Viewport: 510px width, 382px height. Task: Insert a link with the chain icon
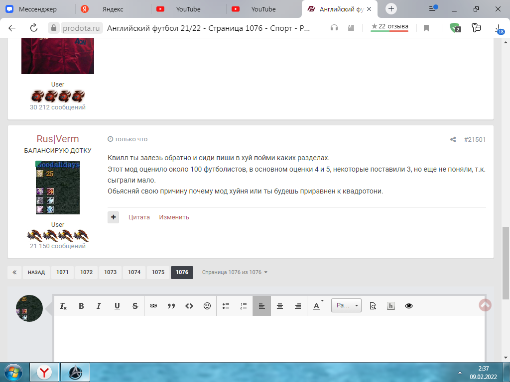click(153, 306)
